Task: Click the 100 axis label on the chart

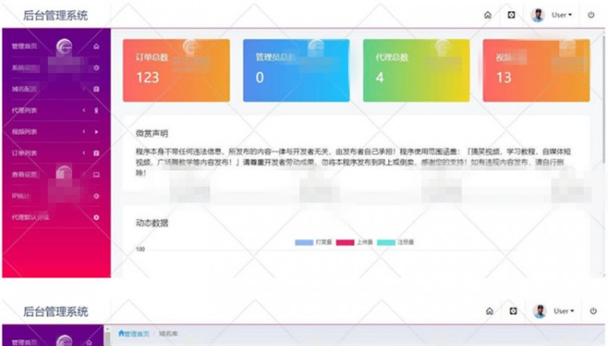Action: (x=140, y=250)
